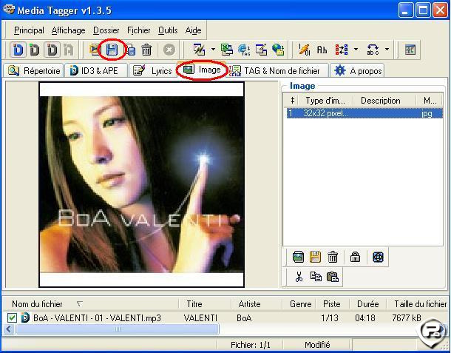Image resolution: width=451 pixels, height=353 pixels.
Task: Toggle the green ID3 tag version icon
Action: point(35,50)
